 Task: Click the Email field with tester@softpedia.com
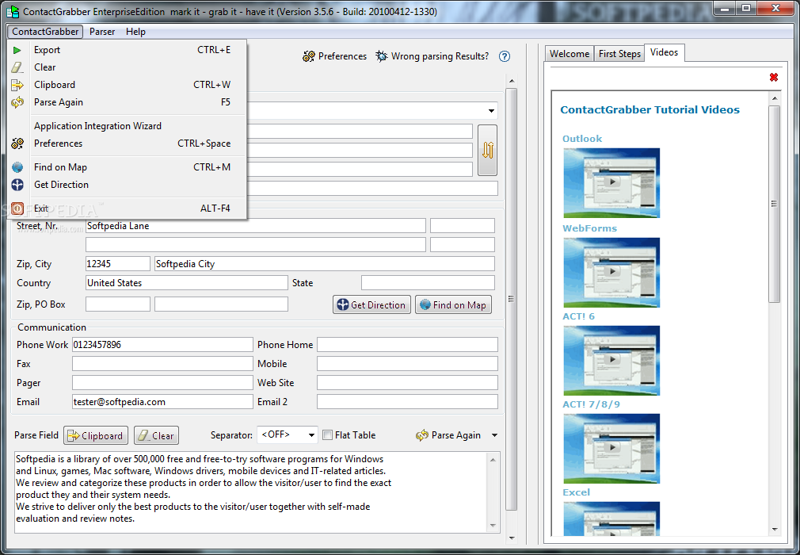[x=162, y=402]
